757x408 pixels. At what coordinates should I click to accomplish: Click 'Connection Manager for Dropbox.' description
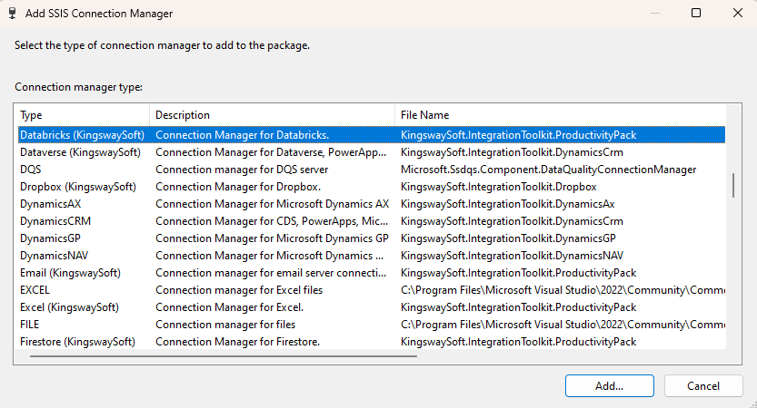[238, 187]
